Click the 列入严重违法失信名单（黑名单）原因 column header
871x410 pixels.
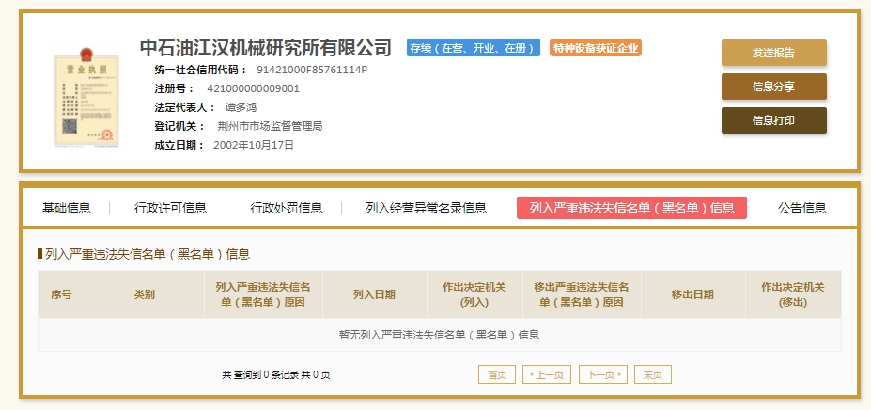point(263,294)
